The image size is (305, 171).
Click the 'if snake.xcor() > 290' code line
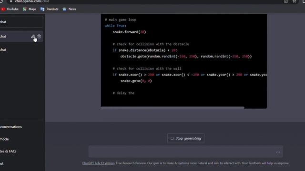[x=190, y=75]
